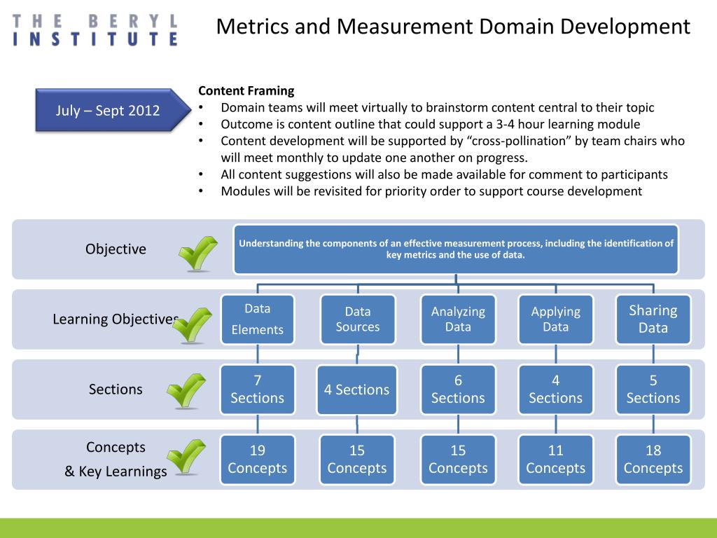
Task: Click the bullet about domain teams meeting virtually
Action: coord(437,107)
